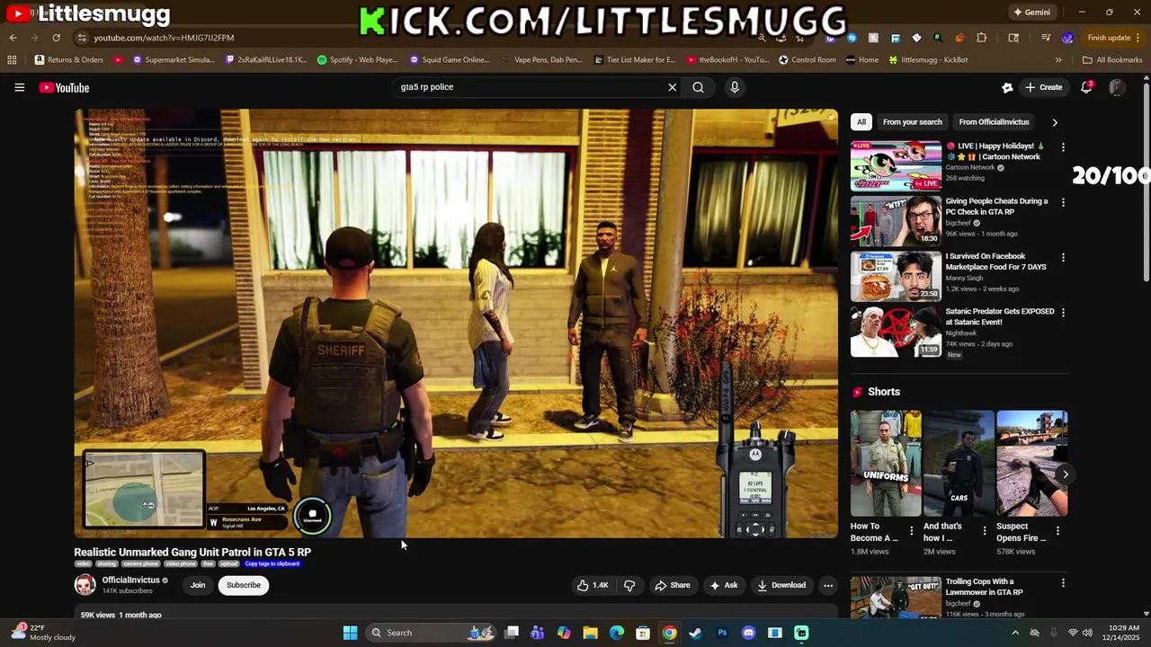Image resolution: width=1151 pixels, height=647 pixels.
Task: Share this video
Action: 672,585
